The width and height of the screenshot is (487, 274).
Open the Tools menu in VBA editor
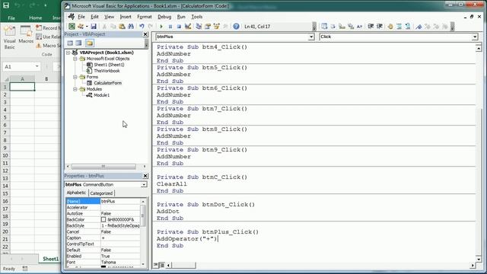tap(197, 17)
